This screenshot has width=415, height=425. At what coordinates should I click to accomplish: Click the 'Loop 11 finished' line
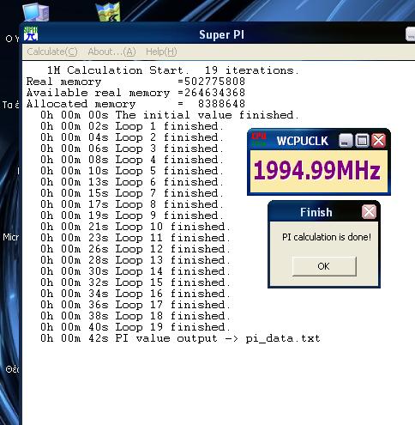(135, 238)
